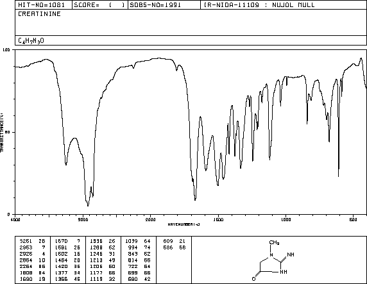Click the 1377 peak table entry
This screenshot has width=367, height=284.
point(67,272)
